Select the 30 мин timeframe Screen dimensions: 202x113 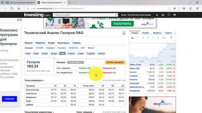click(x=54, y=54)
